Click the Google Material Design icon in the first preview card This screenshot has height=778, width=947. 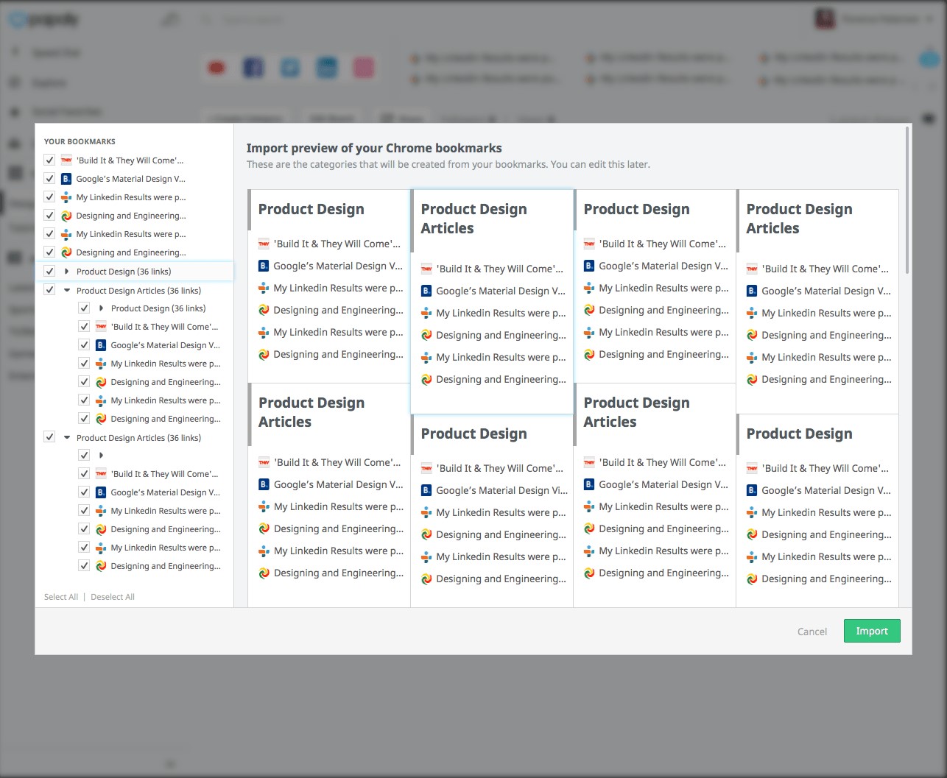click(x=264, y=266)
